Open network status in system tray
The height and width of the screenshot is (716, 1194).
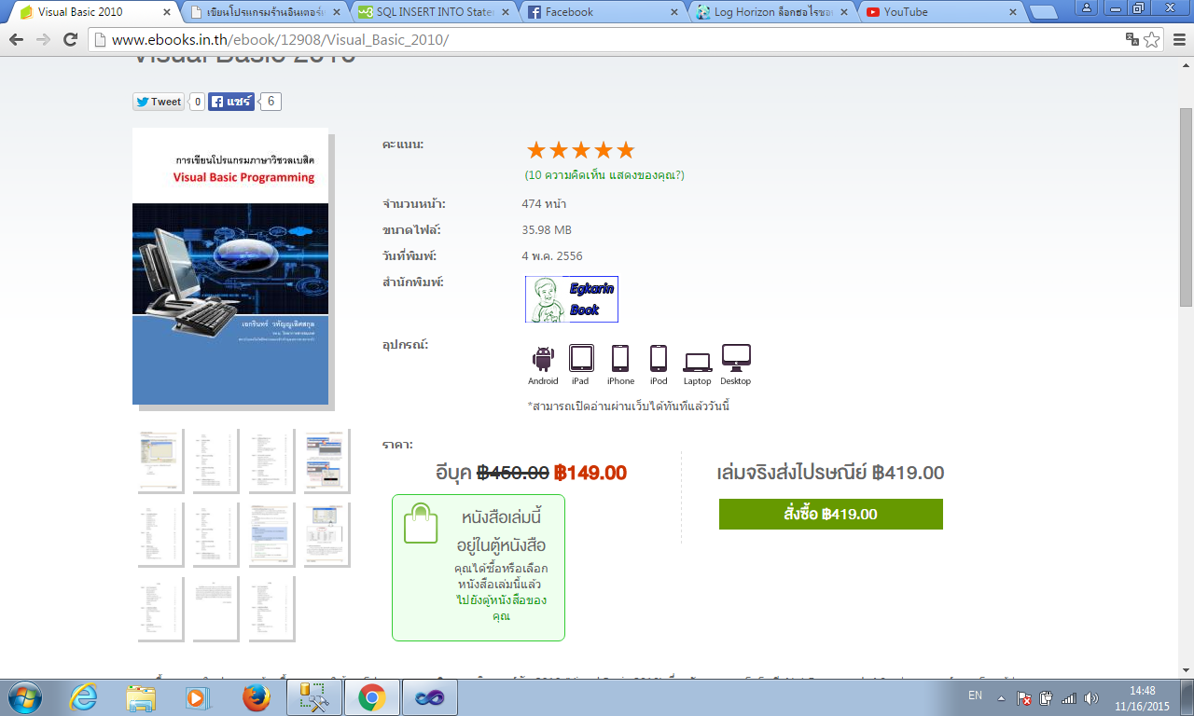(x=1069, y=697)
